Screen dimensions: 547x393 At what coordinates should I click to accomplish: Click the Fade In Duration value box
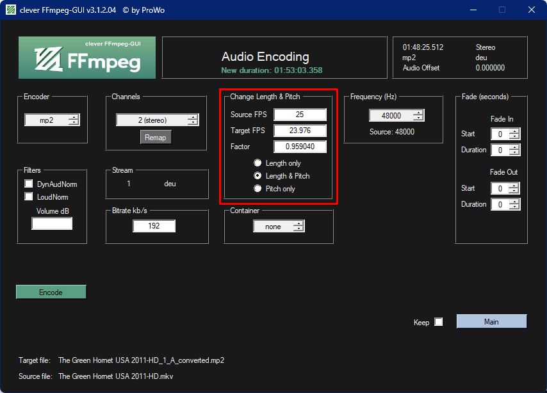(500, 150)
